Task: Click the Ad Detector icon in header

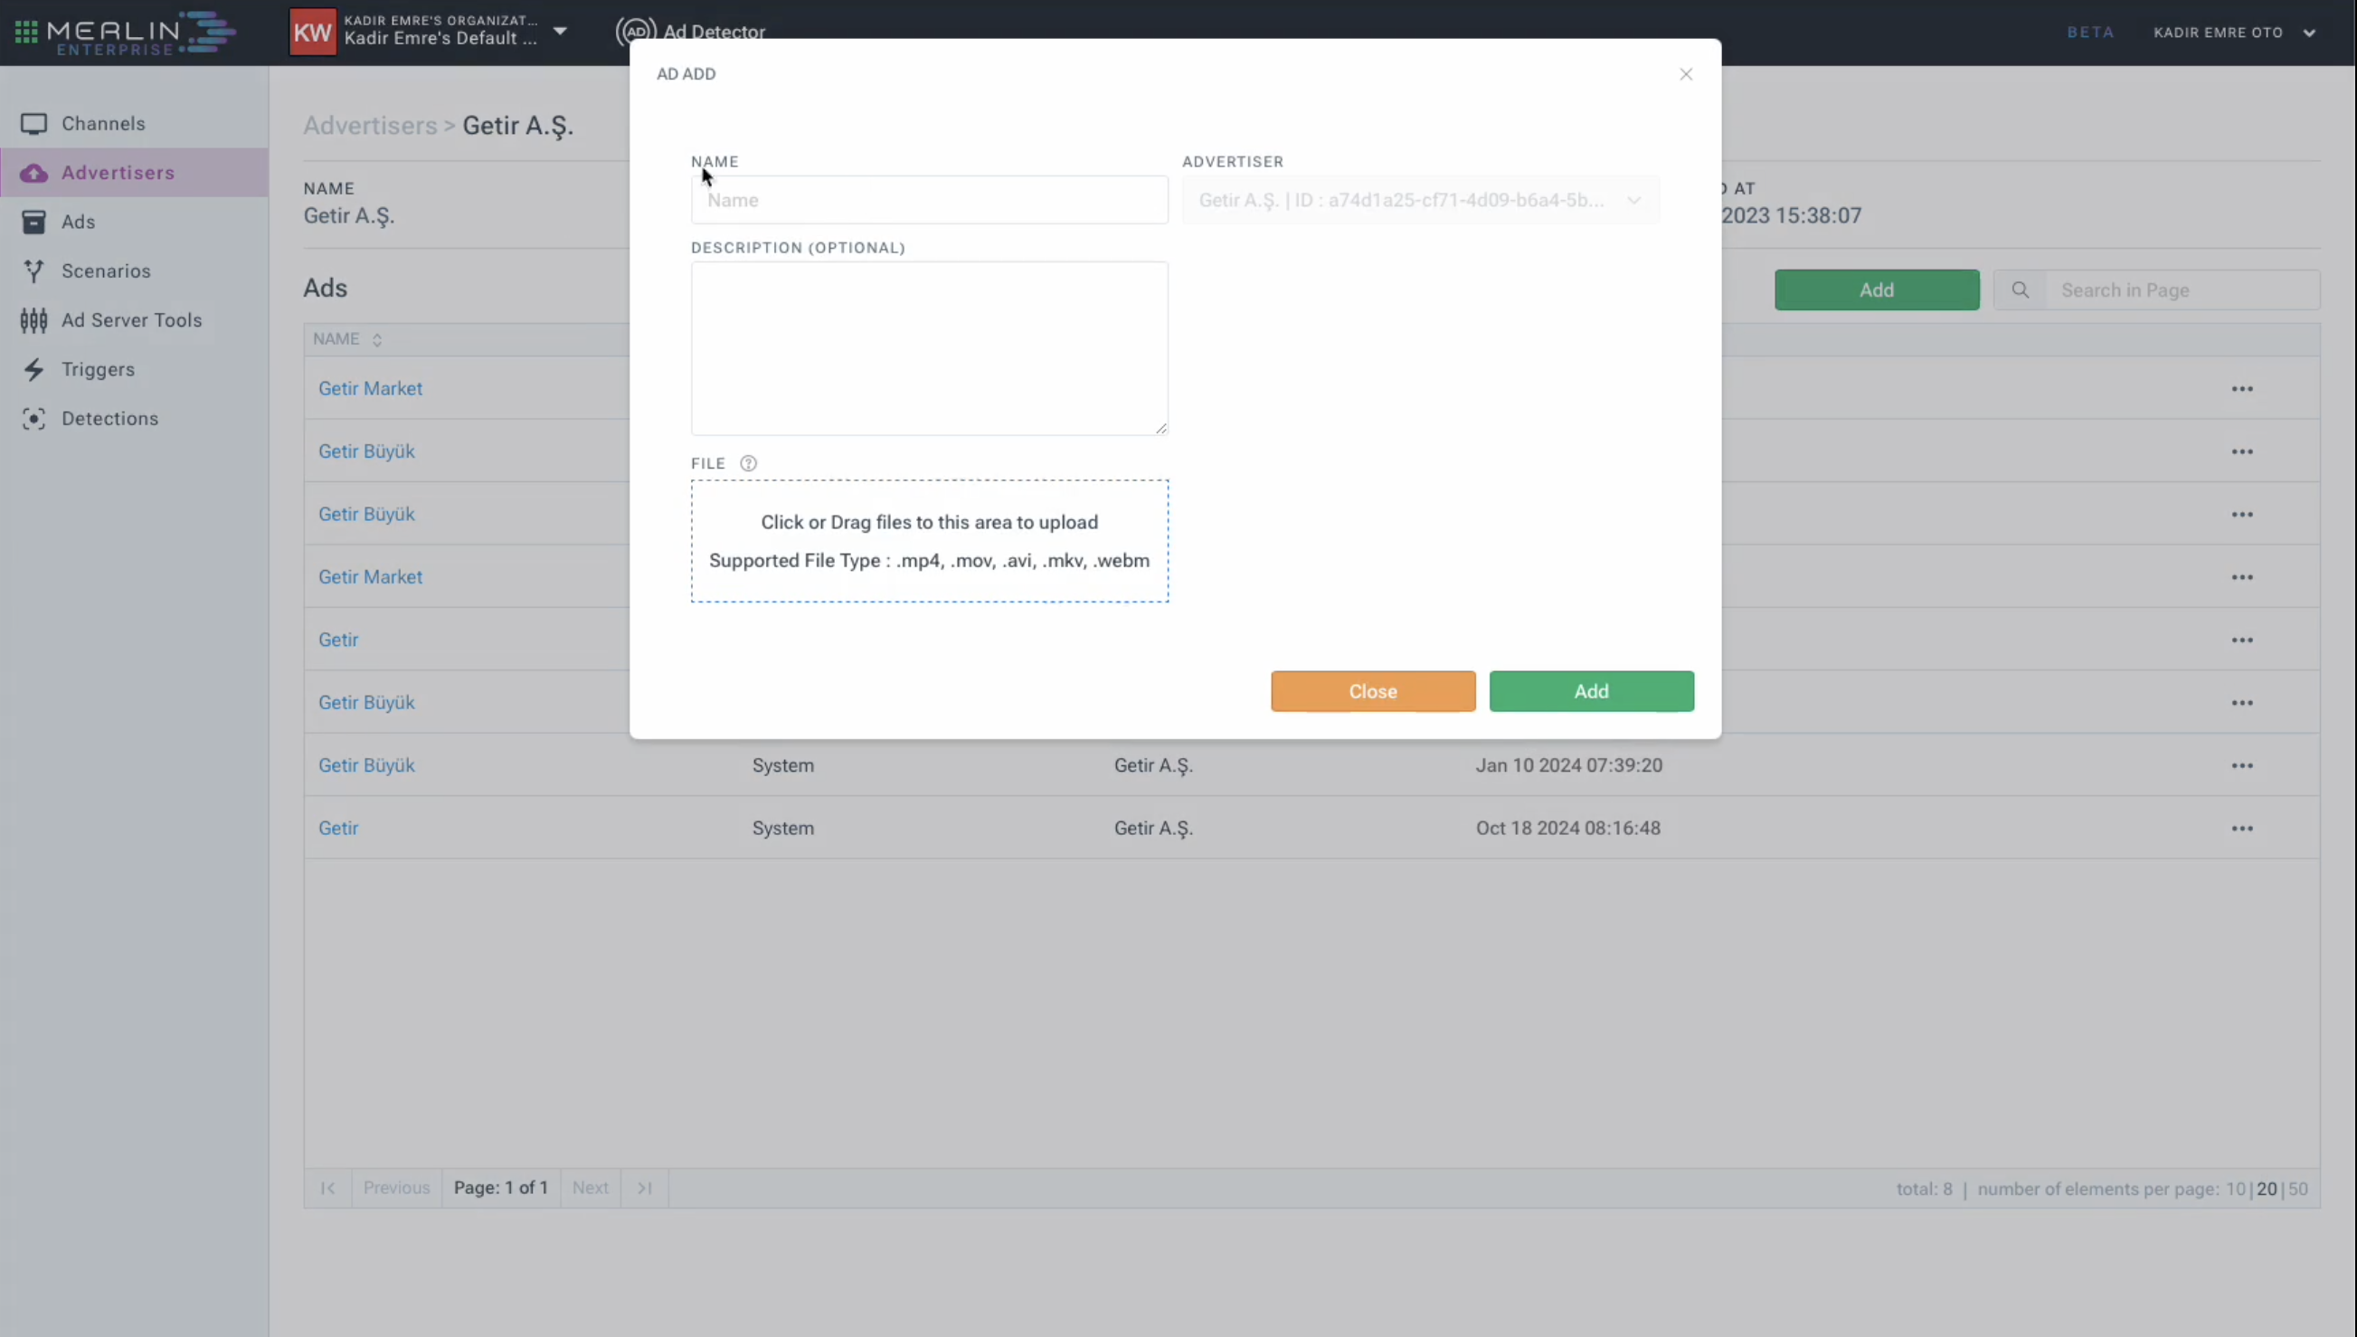Action: point(635,33)
